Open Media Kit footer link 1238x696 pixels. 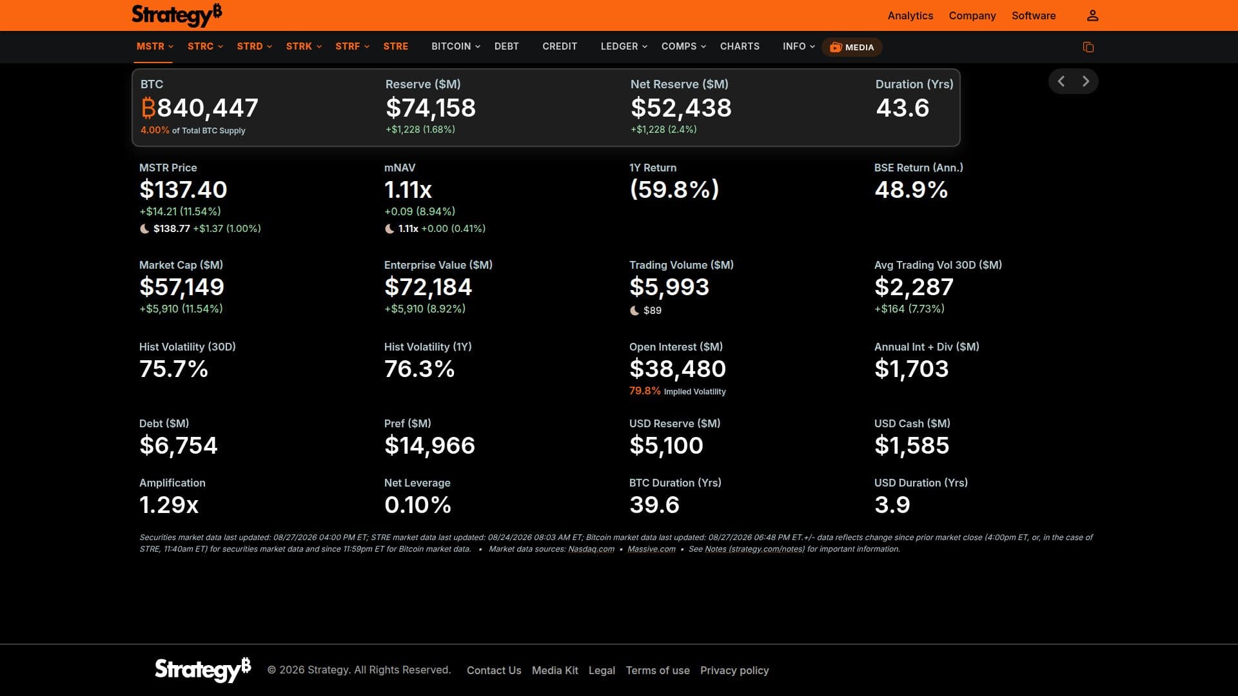[555, 670]
